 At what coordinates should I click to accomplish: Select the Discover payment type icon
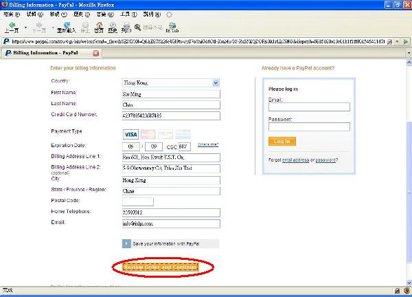tap(165, 135)
